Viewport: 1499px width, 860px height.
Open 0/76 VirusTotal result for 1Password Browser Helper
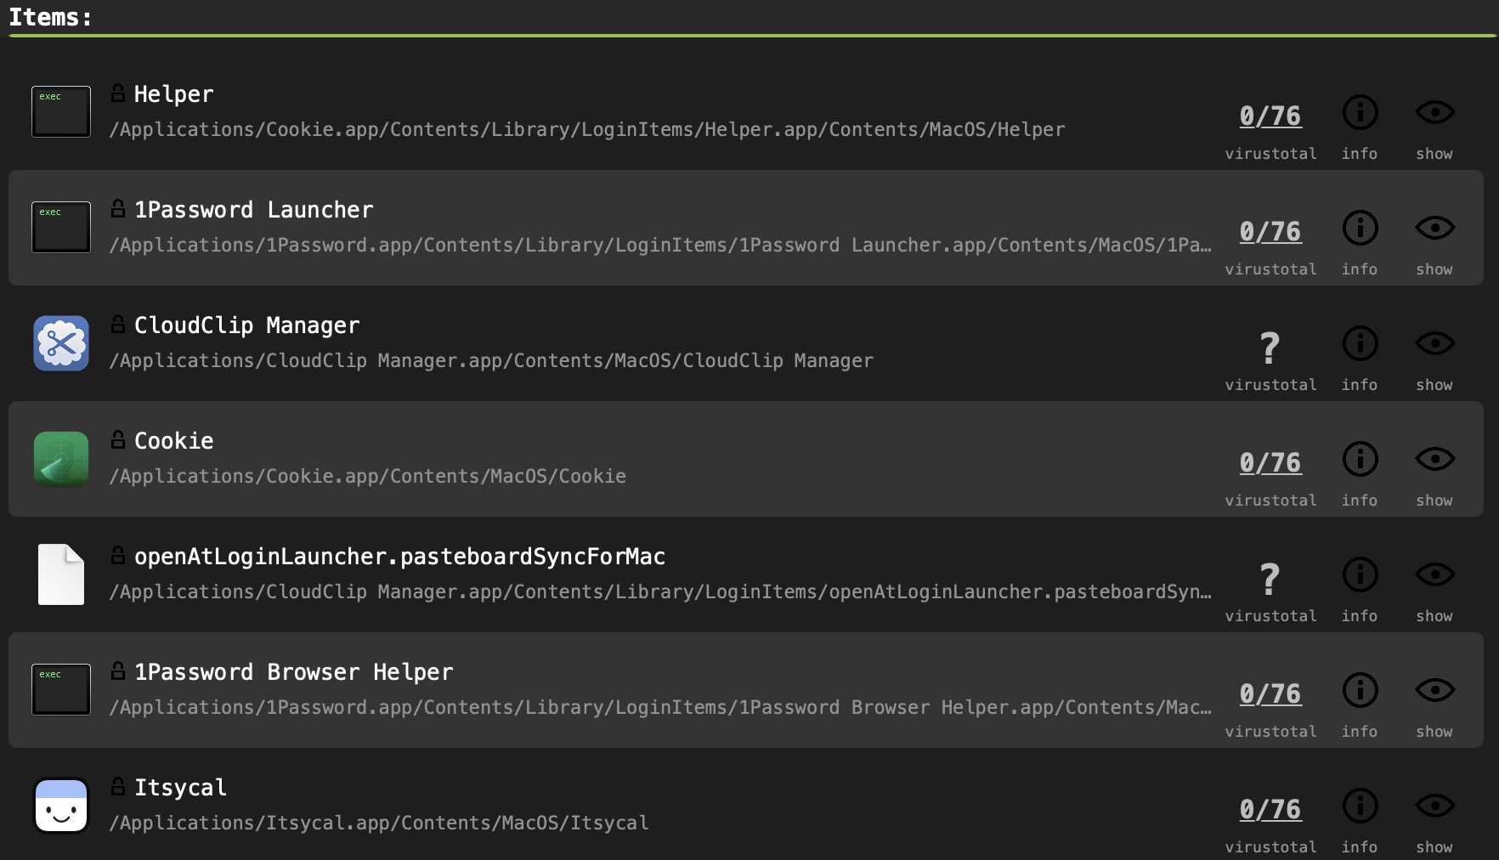[1270, 694]
